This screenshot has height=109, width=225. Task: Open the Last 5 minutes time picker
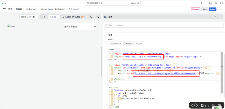74,17
